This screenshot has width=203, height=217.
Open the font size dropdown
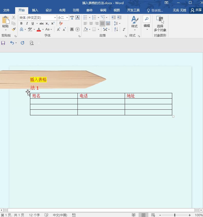67,18
